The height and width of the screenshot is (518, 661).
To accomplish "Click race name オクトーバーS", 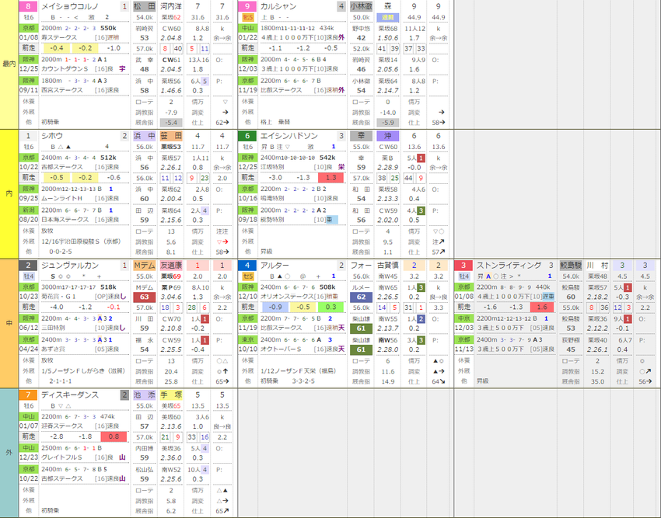I will pos(281,349).
